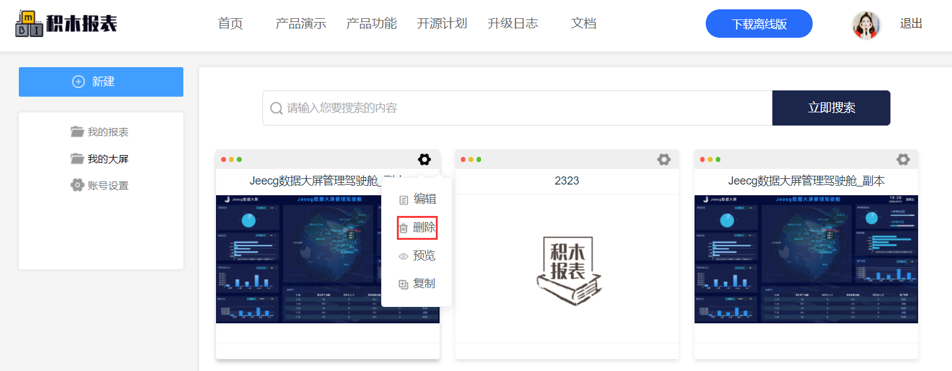Choose 删除 from the popup menu
Screen dimensions: 952x371
click(x=417, y=228)
